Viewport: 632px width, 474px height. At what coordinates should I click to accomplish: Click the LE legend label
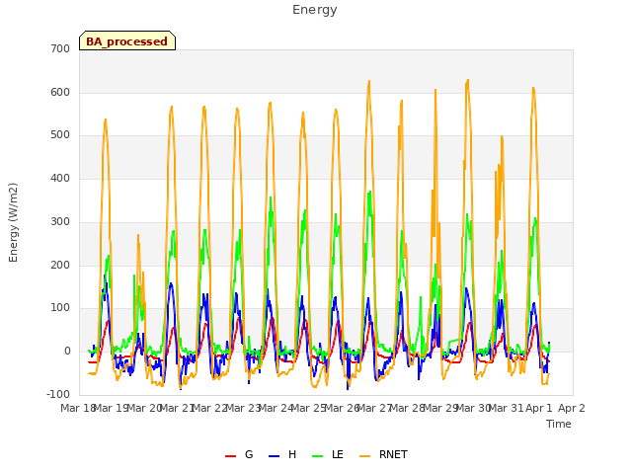[338, 454]
